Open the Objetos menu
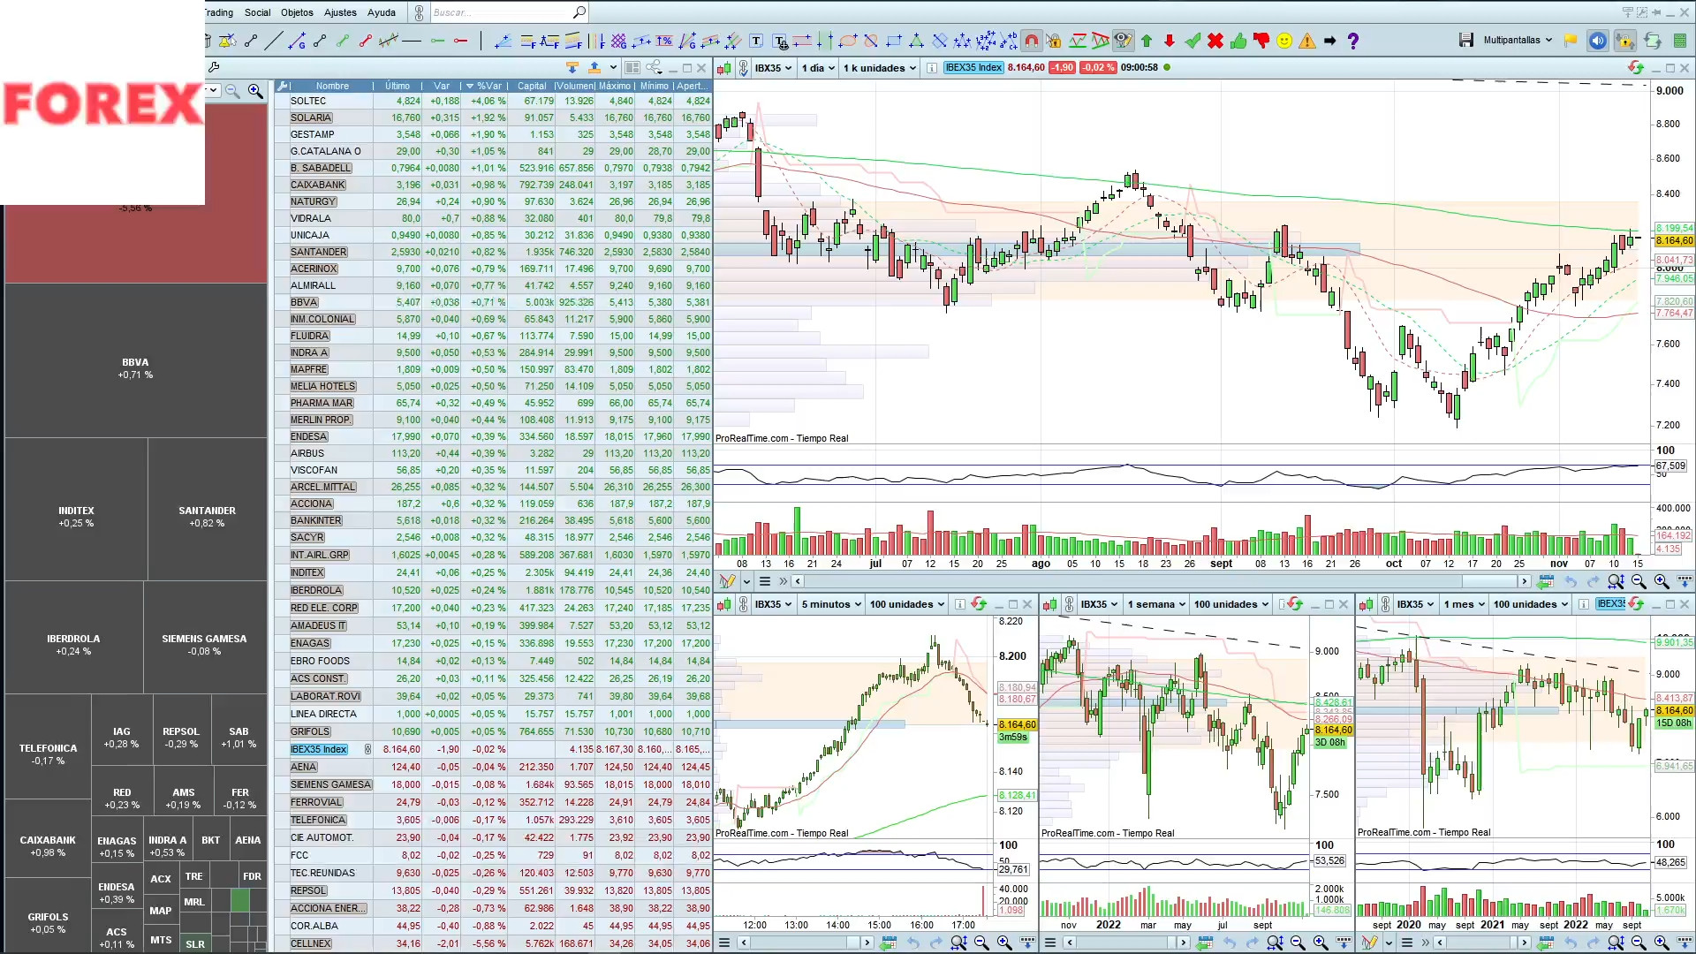Screen dimensions: 1696x954 297,12
